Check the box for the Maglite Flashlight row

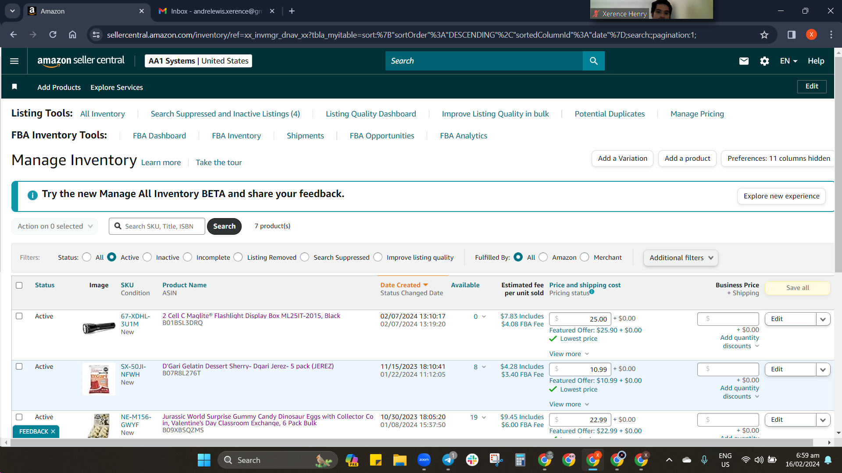coord(19,316)
